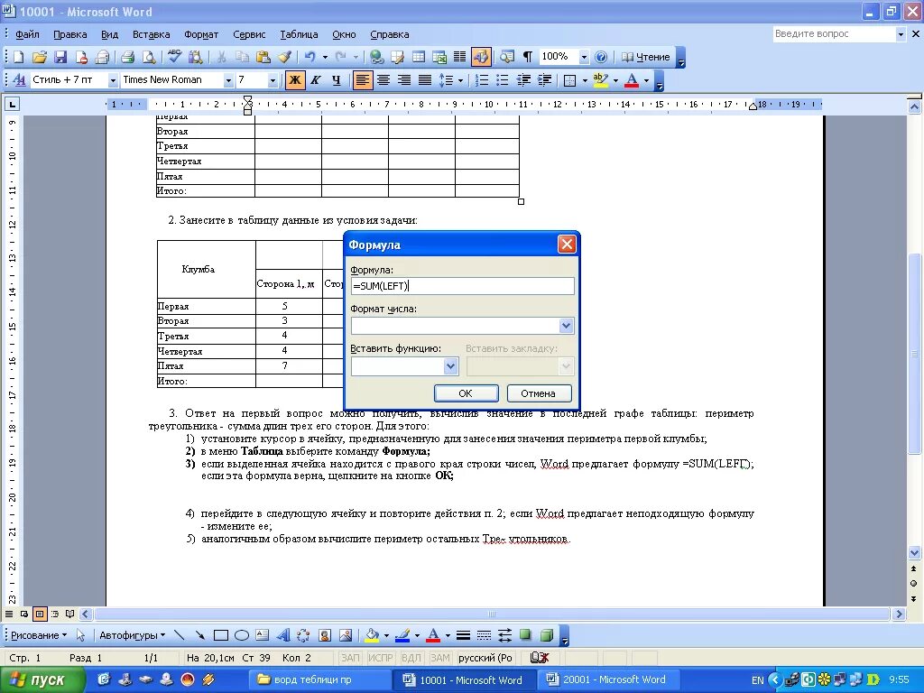Viewport: 924px width, 693px height.
Task: Click the vertical scrollbar down arrow
Action: (x=915, y=553)
